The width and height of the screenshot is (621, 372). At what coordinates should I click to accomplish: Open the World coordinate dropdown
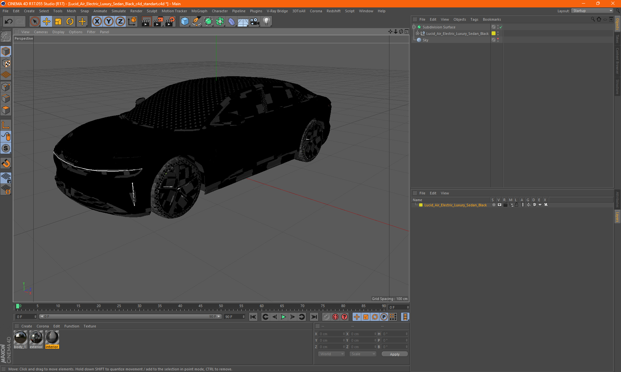(332, 354)
